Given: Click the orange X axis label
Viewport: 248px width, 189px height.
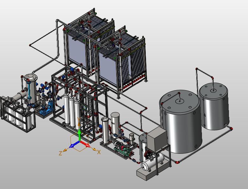Looking at the screenshot, I should coord(99,152).
